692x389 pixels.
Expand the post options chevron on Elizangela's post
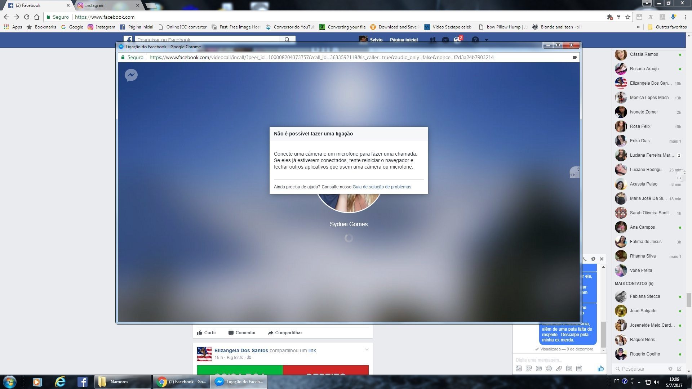pyautogui.click(x=367, y=349)
